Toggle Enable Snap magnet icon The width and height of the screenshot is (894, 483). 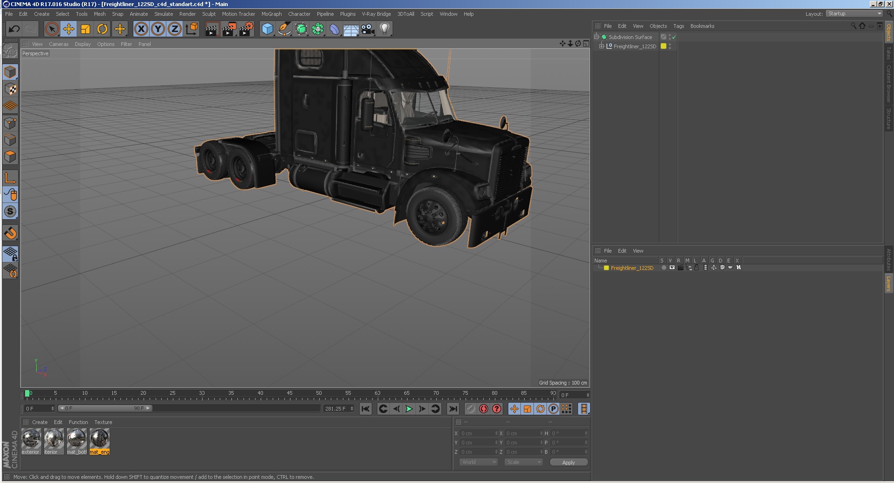click(10, 233)
